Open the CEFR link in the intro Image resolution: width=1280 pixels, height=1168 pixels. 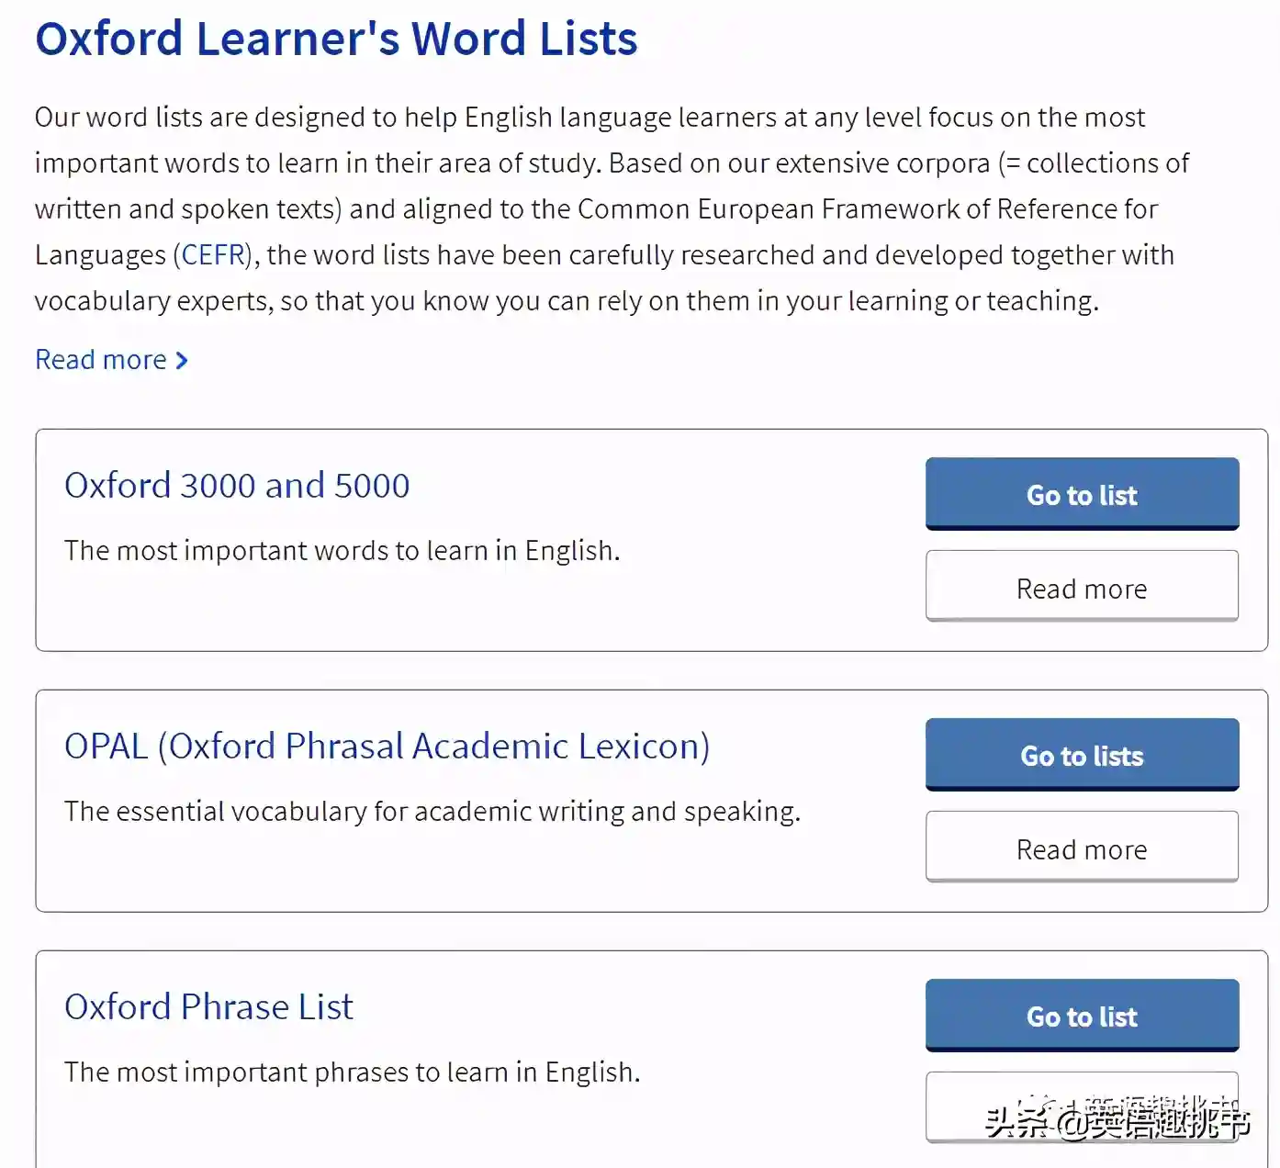(213, 255)
